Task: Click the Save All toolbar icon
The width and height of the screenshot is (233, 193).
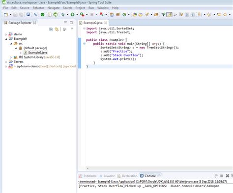Action: (x=21, y=15)
